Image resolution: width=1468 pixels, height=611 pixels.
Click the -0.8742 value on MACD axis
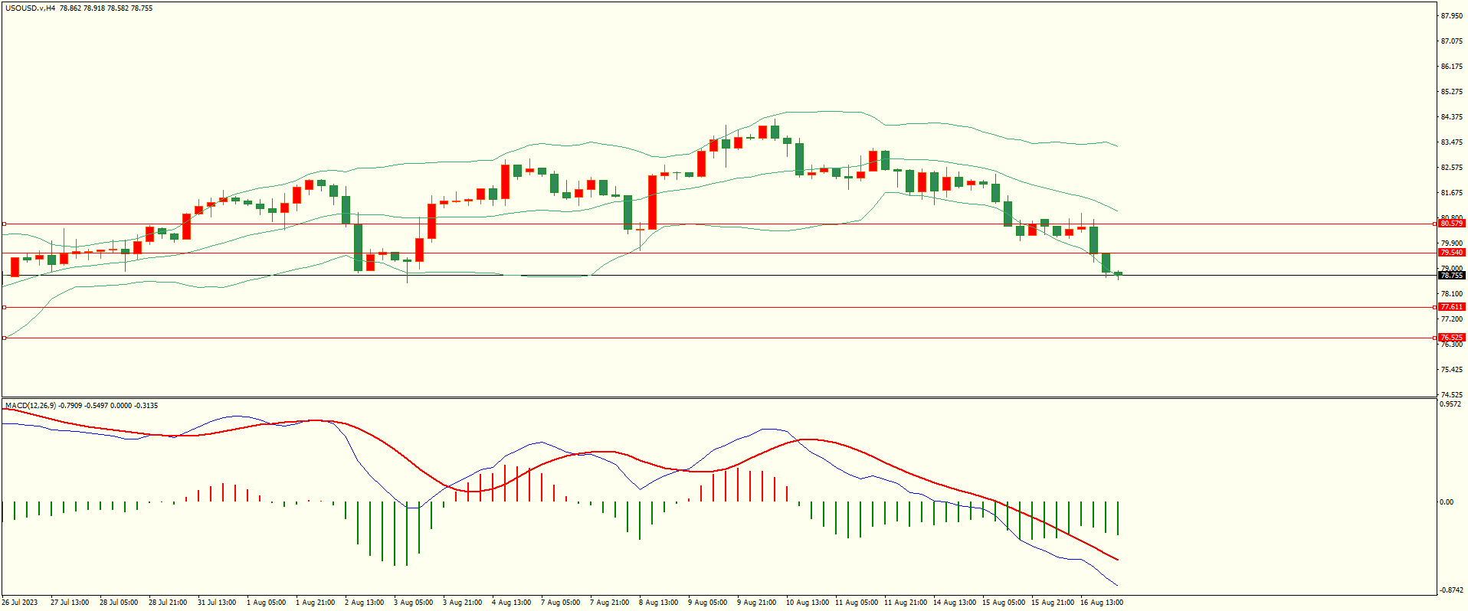pos(1451,590)
